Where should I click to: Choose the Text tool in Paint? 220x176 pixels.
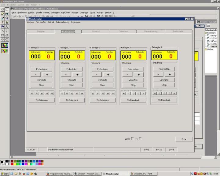pyautogui.click(x=7, y=27)
